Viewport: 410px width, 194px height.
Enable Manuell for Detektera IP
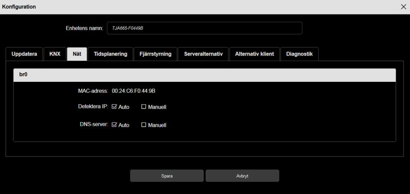coord(144,106)
